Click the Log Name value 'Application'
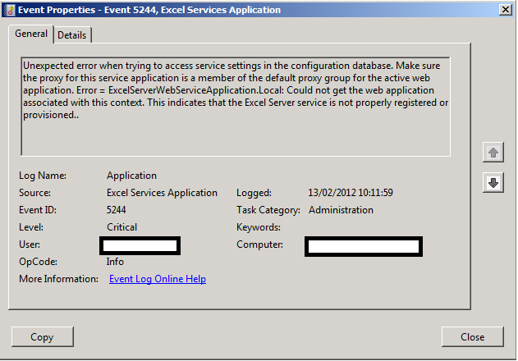The height and width of the screenshot is (361, 518). 131,176
